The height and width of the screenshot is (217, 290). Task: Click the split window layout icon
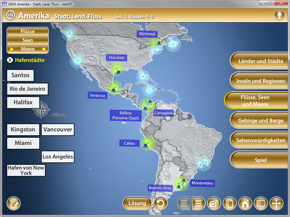tap(261, 203)
